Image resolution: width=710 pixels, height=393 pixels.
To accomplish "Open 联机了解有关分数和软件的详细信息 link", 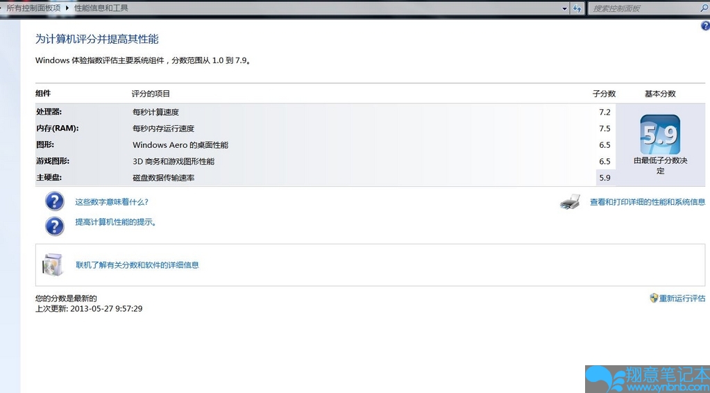I will (x=137, y=265).
